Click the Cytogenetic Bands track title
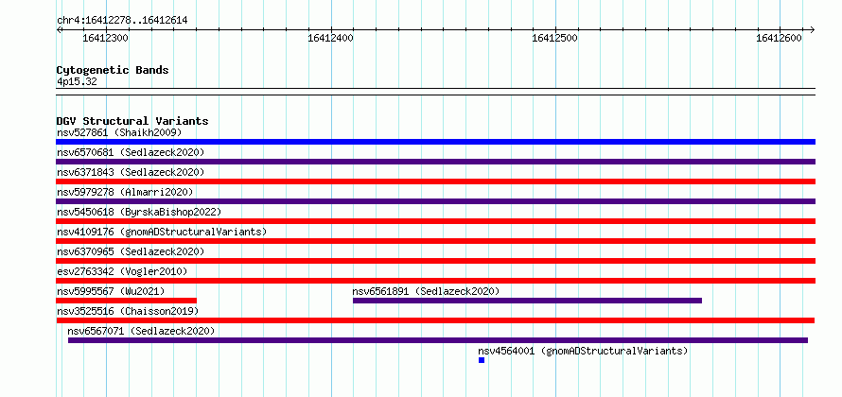 click(x=113, y=70)
